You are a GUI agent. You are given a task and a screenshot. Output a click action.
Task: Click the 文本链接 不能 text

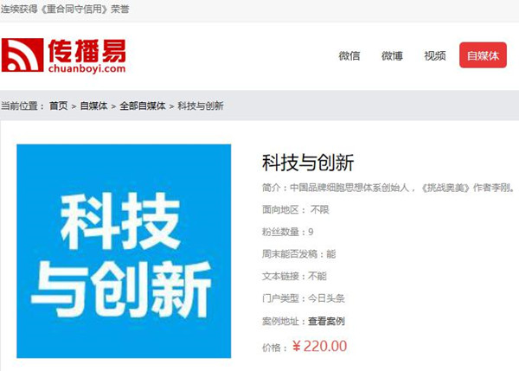click(x=294, y=276)
